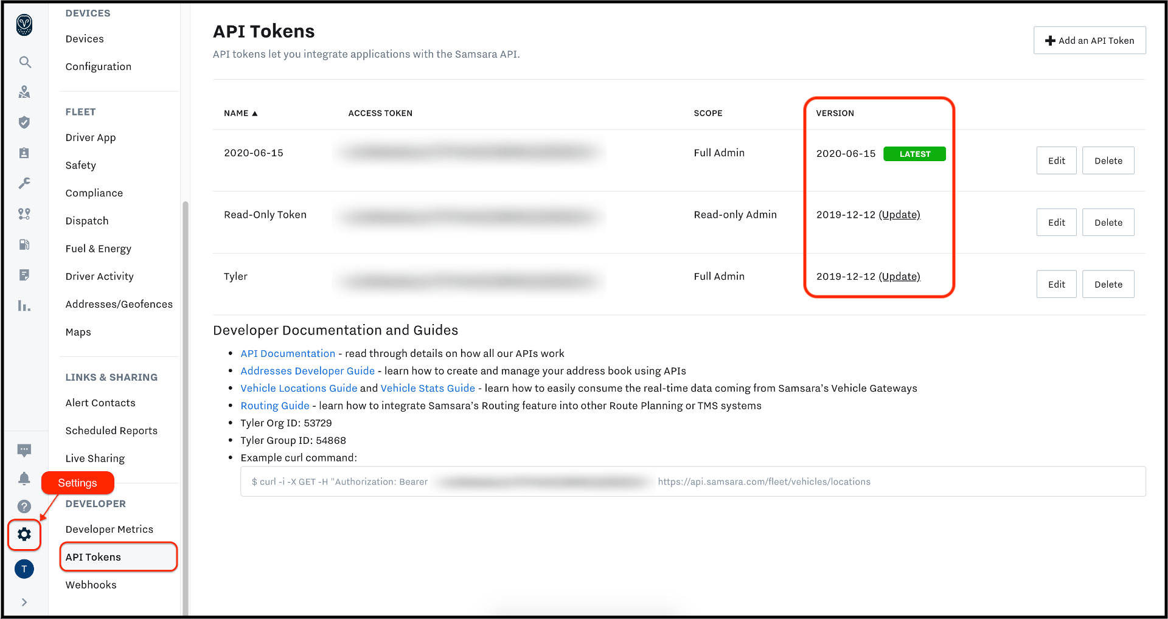Viewport: 1168px width, 619px height.
Task: Click the Samsara owl logo
Action: pos(24,24)
